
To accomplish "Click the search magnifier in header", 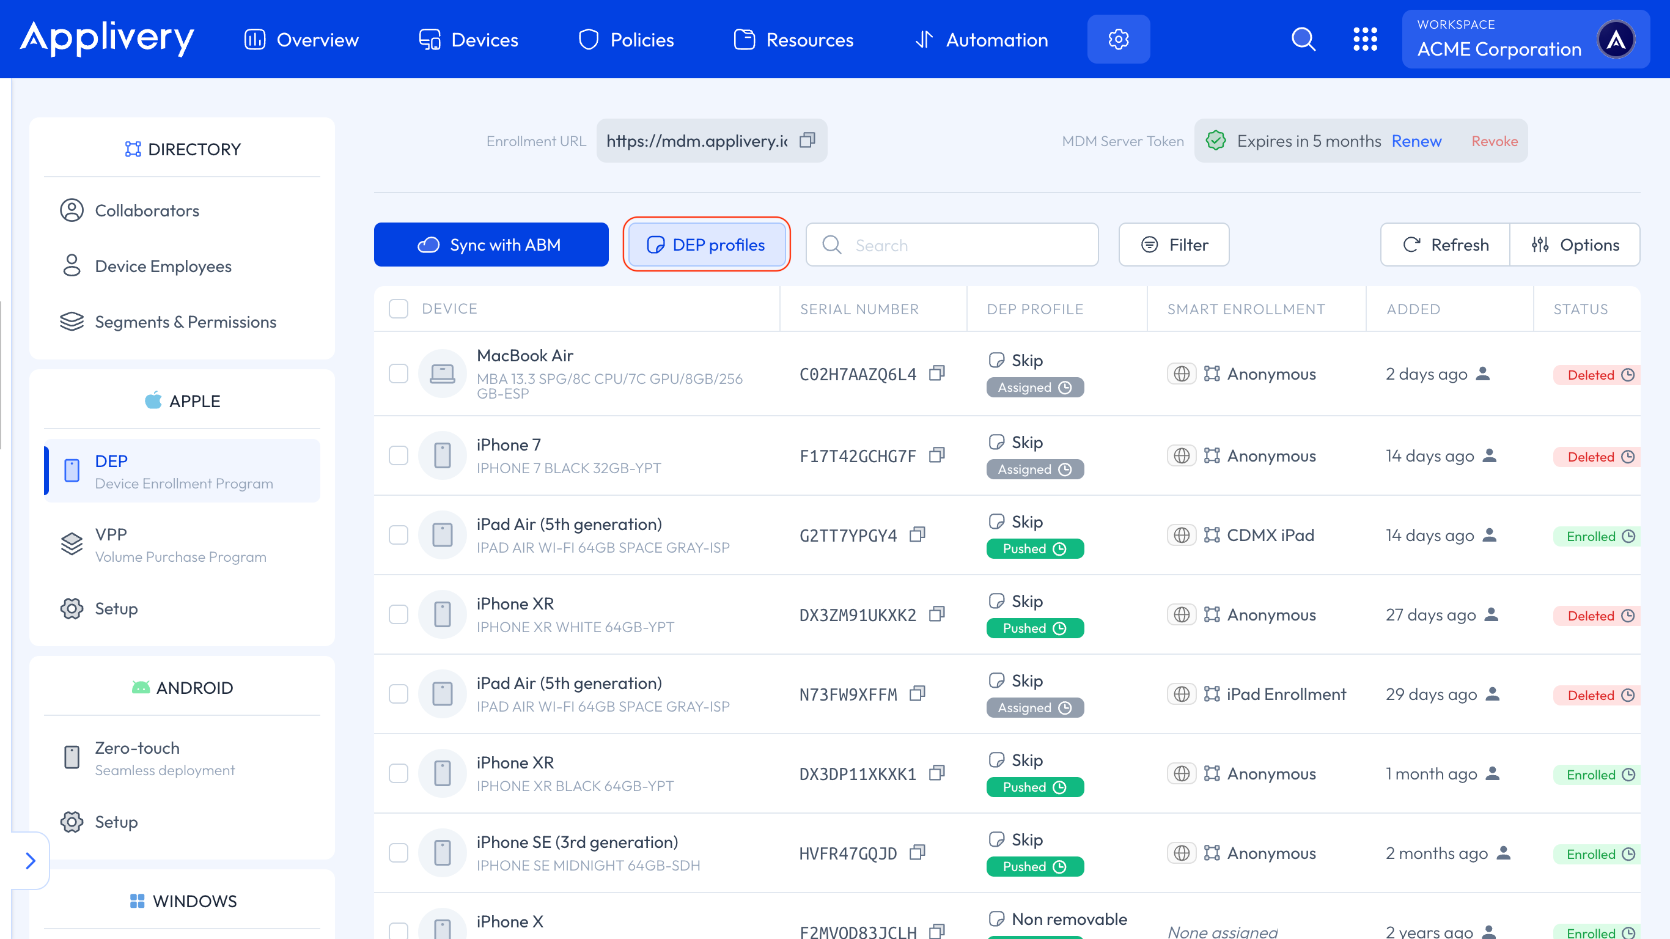I will click(1303, 40).
